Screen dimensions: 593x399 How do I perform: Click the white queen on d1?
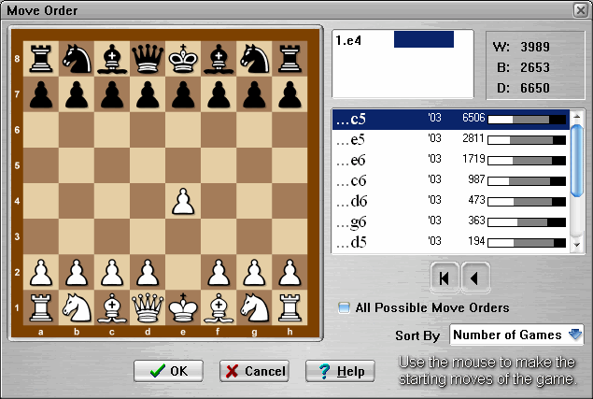148,306
